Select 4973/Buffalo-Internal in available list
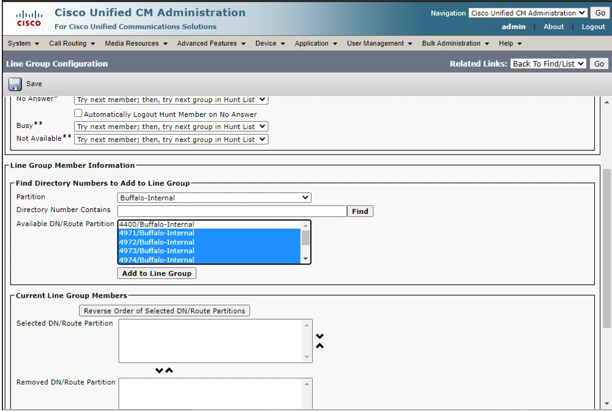The height and width of the screenshot is (412, 612). tap(209, 251)
